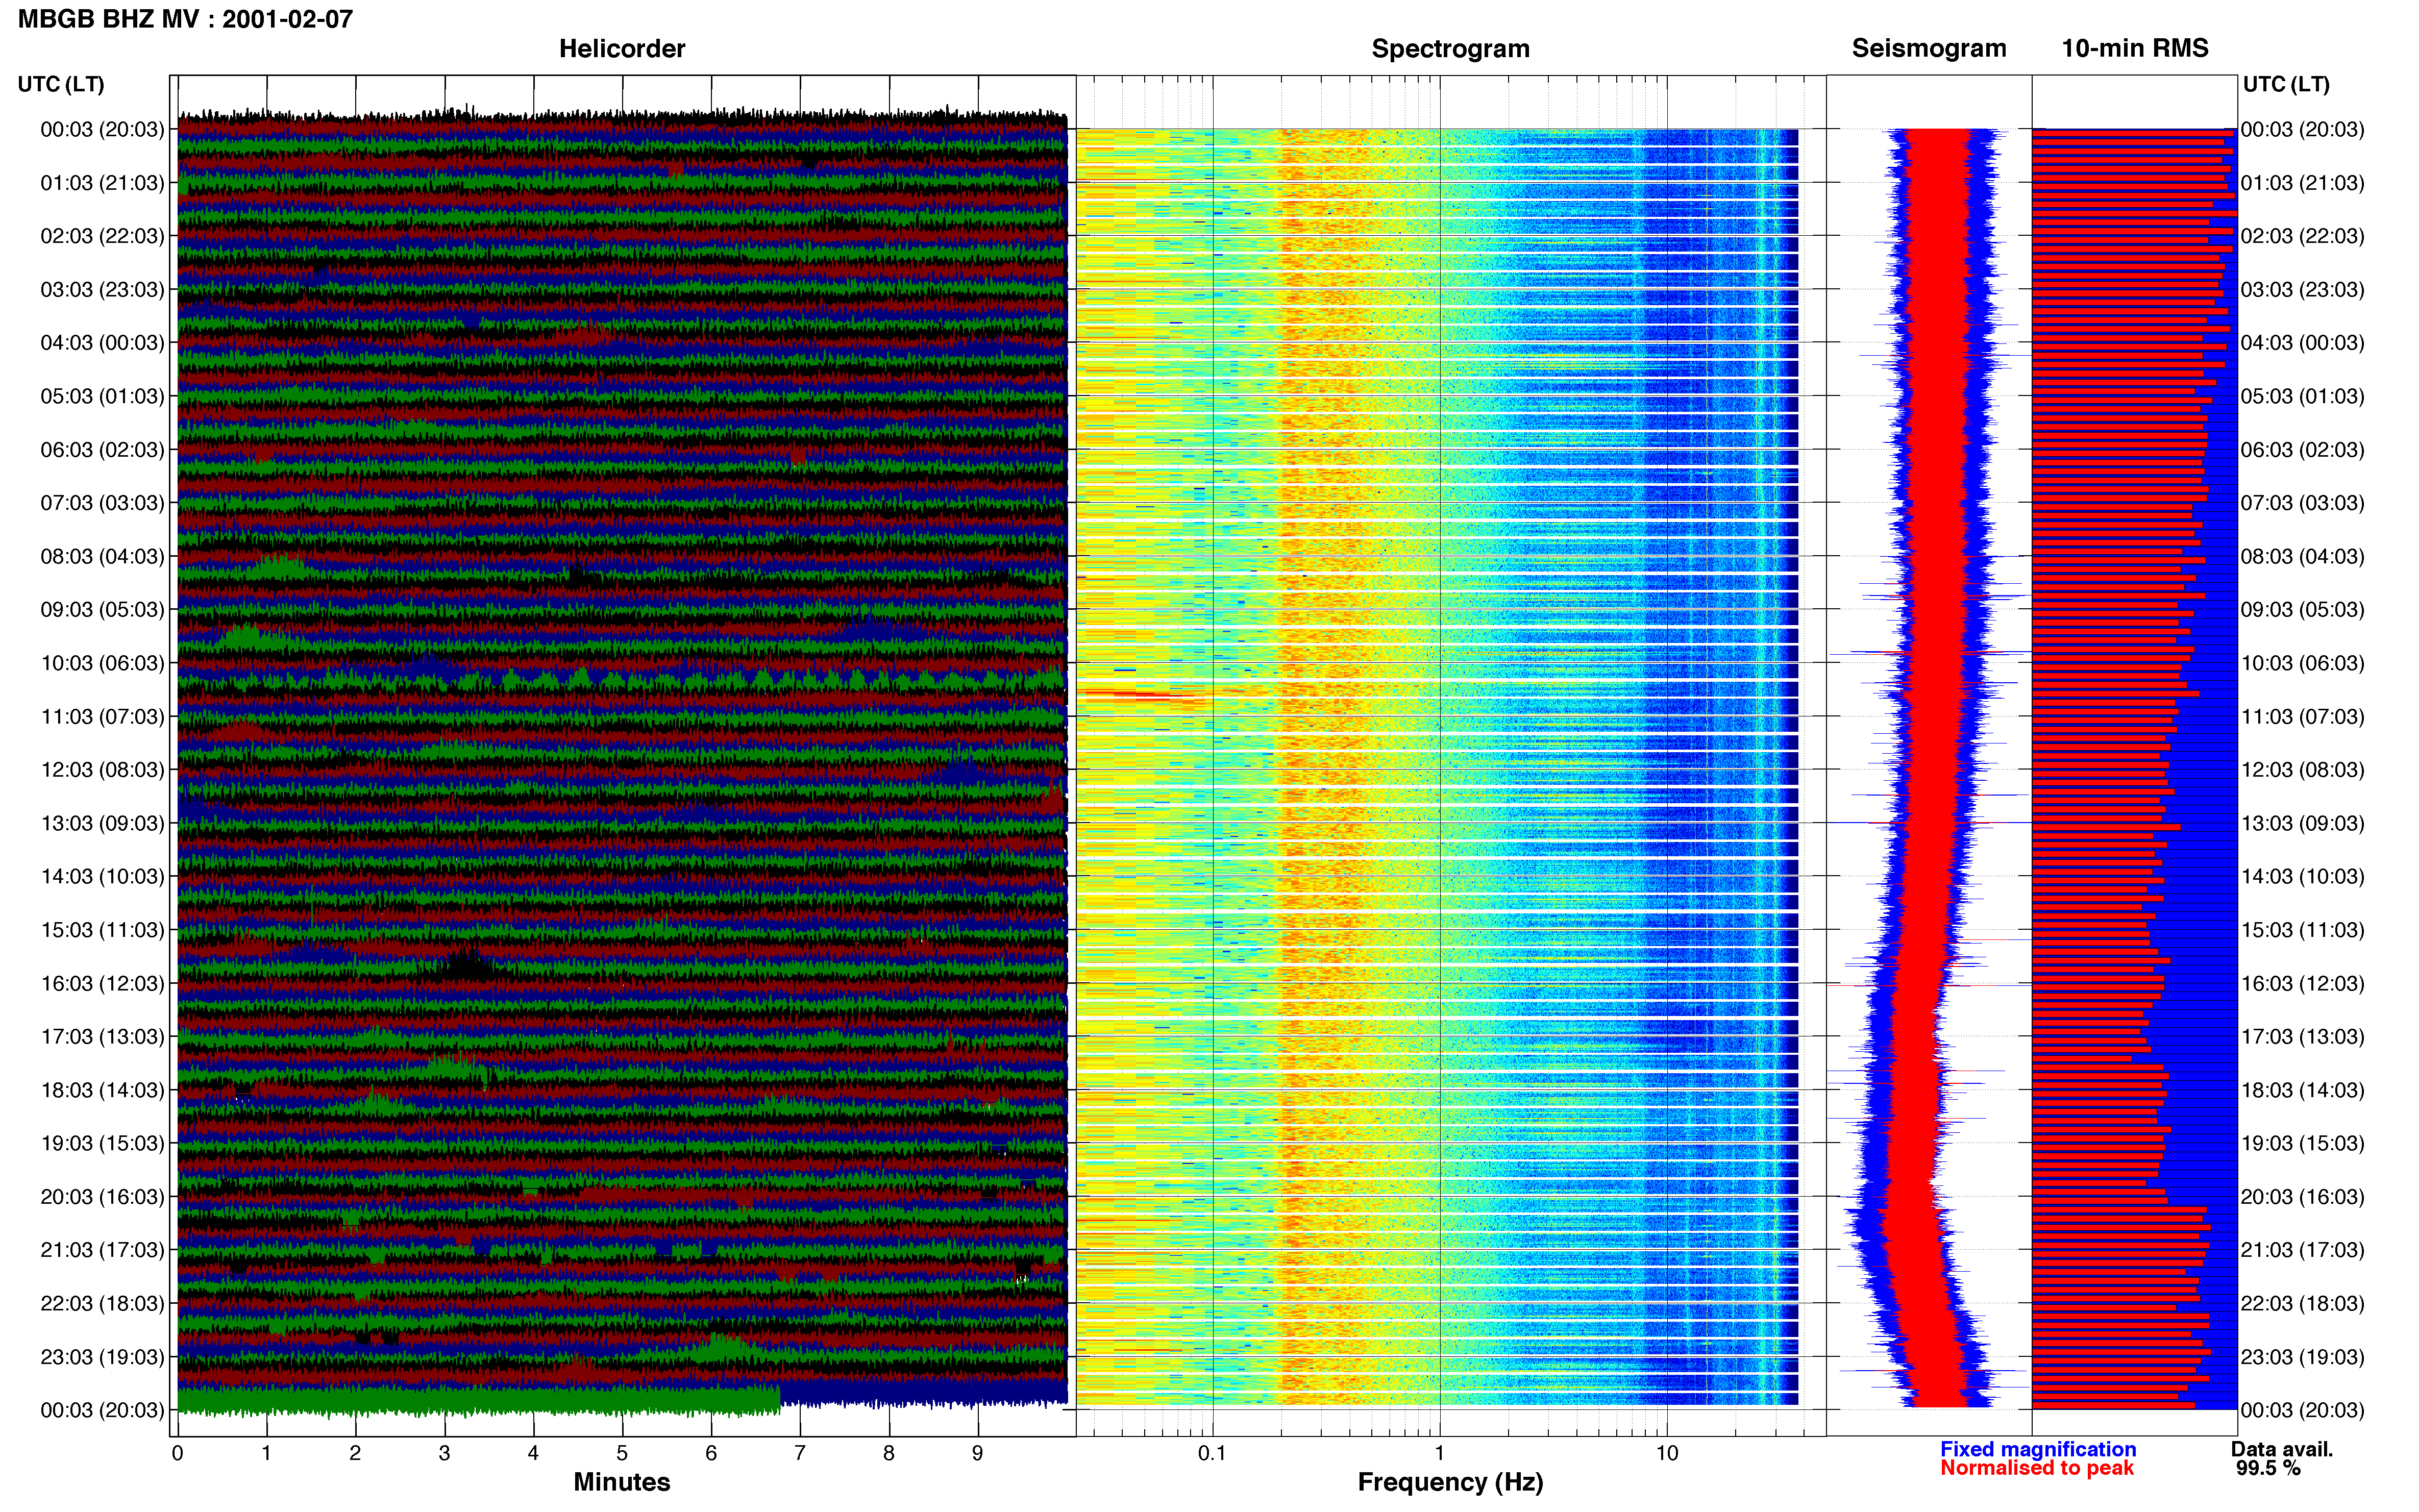
Task: Click right-side time label '05:03 (01:03)'
Action: [x=2302, y=396]
